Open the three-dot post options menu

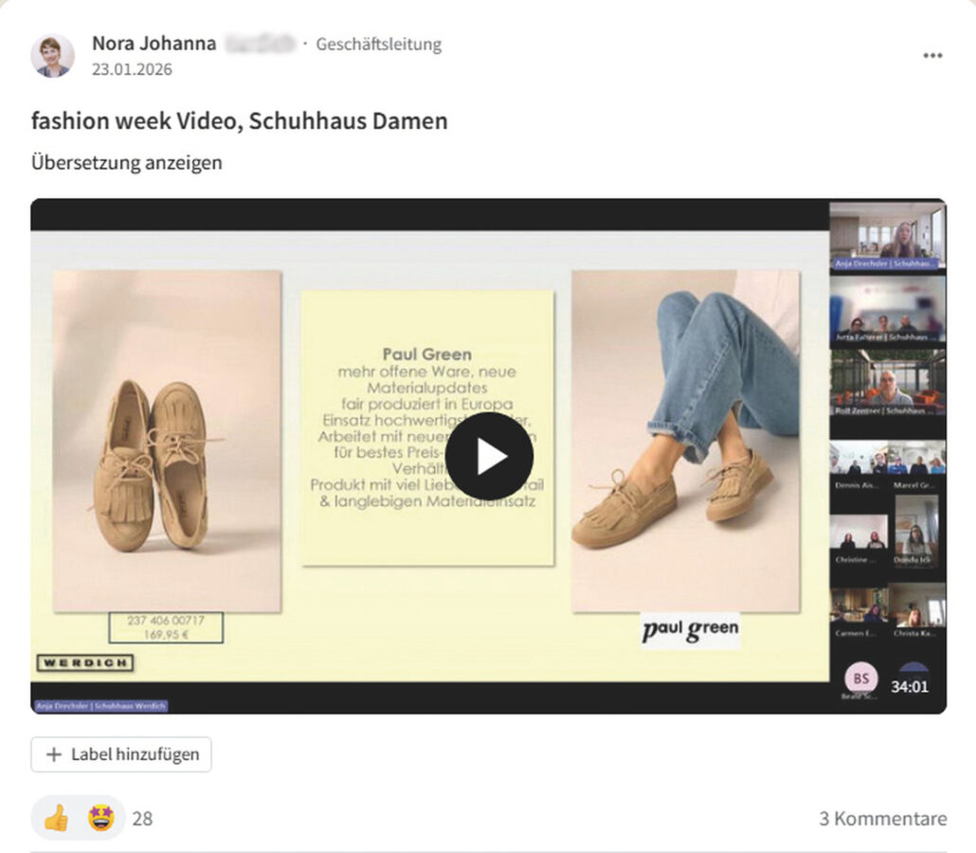931,55
